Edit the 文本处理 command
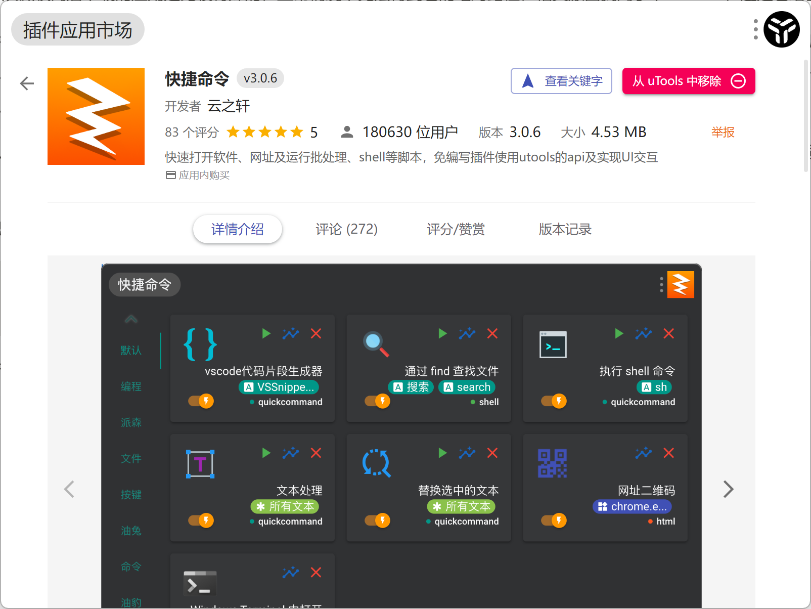This screenshot has height=609, width=811. tap(291, 453)
